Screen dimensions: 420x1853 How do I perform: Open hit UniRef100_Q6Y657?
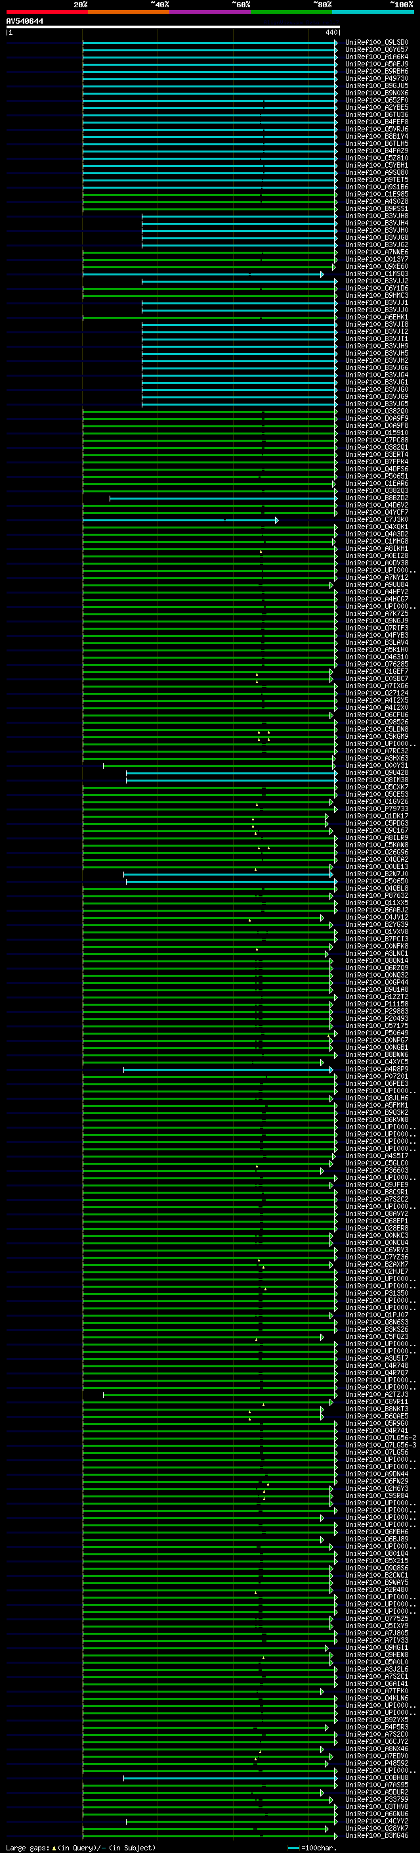coord(376,50)
